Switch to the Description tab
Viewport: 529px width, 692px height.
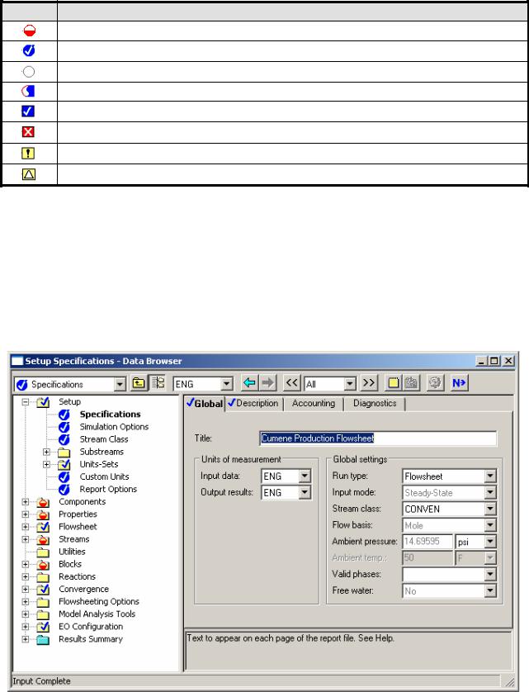pos(253,403)
